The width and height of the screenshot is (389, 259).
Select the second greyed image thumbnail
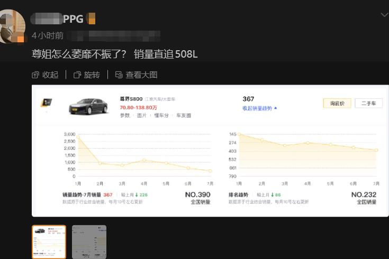89,242
